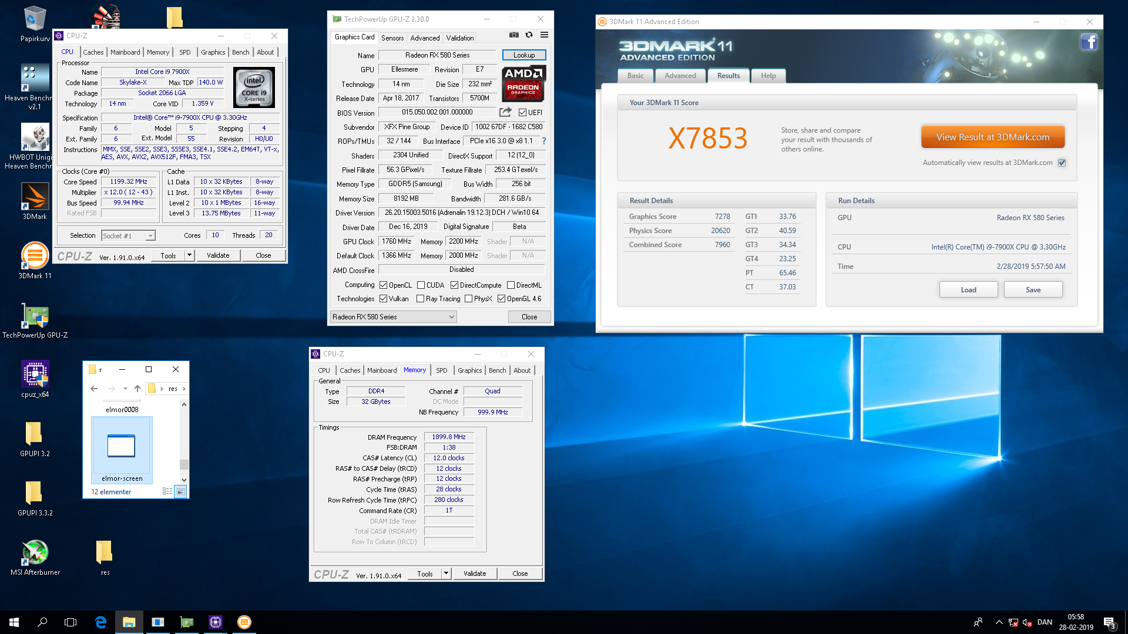The height and width of the screenshot is (634, 1128).
Task: Click the Close button in GPU-Z
Action: click(x=529, y=317)
